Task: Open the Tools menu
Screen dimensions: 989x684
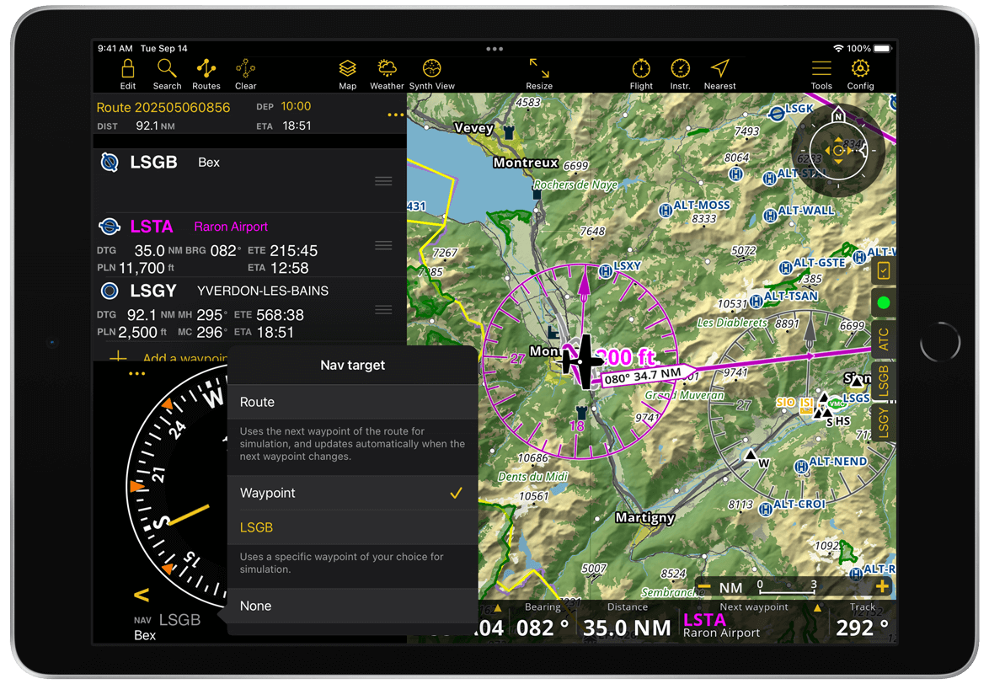Action: pos(821,68)
